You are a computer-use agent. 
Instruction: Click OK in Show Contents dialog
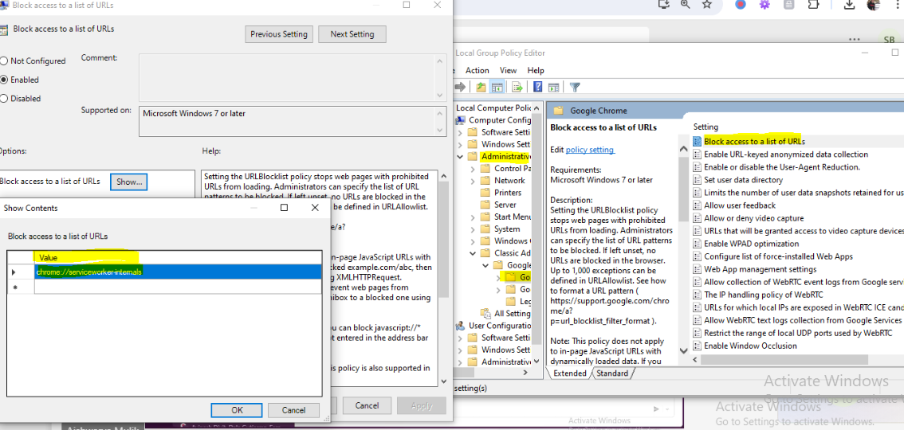pos(237,410)
